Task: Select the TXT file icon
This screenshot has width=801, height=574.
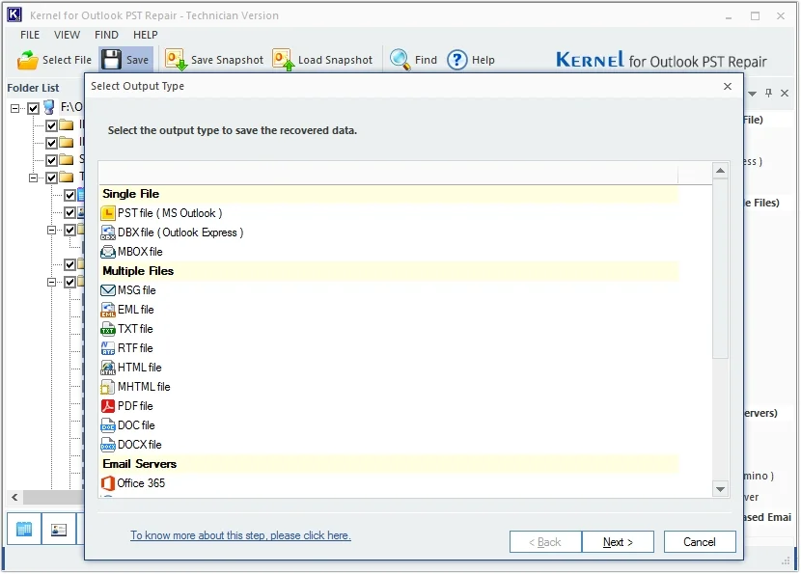Action: [108, 329]
